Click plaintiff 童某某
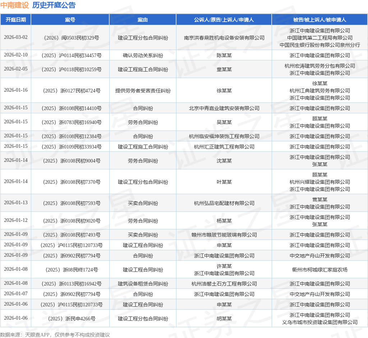The width and height of the screenshot is (368, 338). [x=224, y=69]
